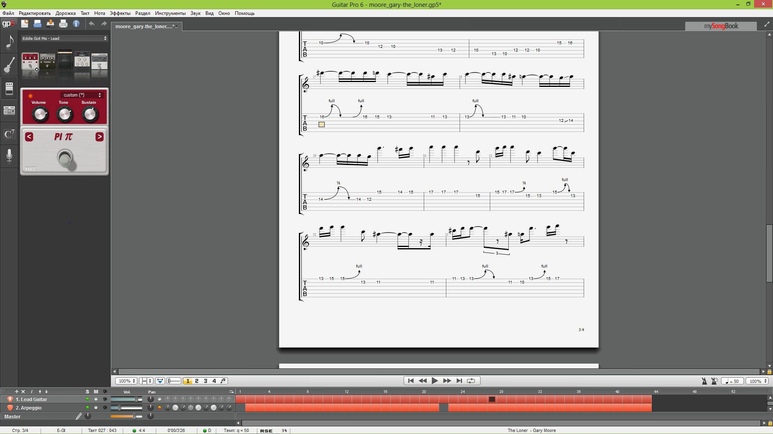Viewport: 773px width, 434px height.
Task: Adjust the pedal Tone knob
Action: pos(65,115)
